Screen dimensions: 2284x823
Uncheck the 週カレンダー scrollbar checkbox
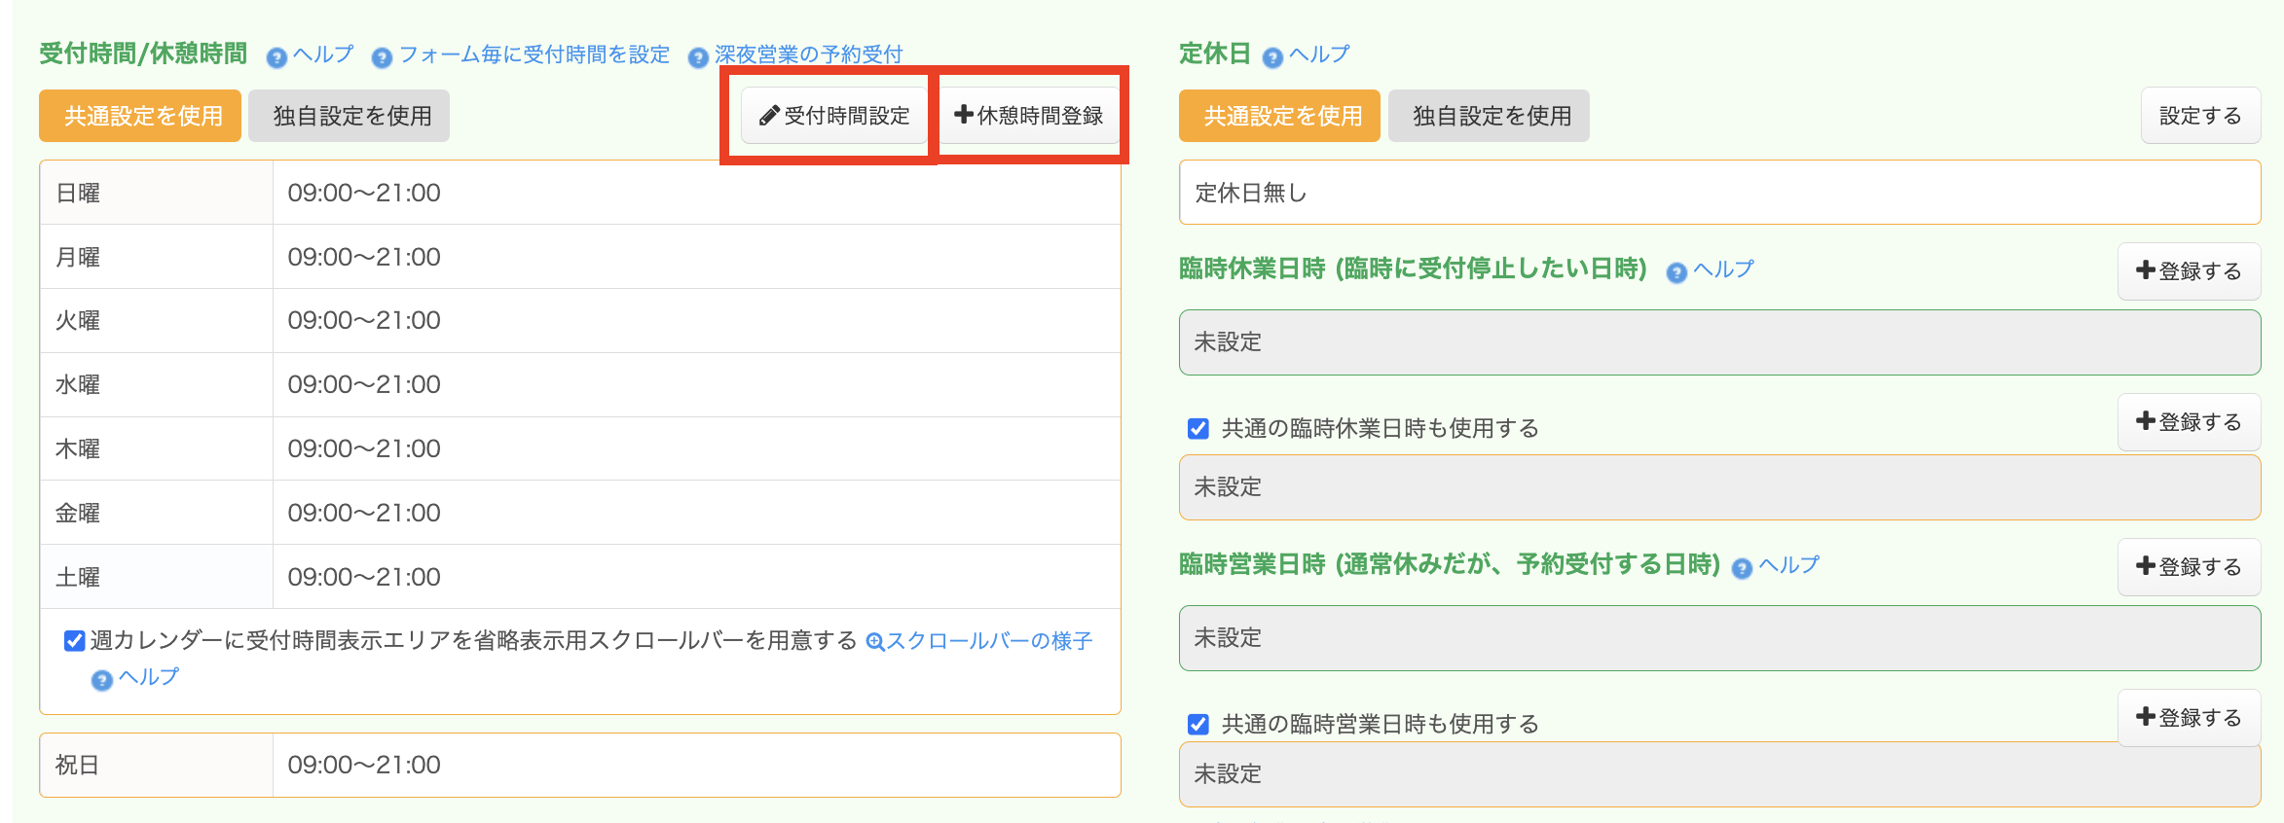(74, 640)
